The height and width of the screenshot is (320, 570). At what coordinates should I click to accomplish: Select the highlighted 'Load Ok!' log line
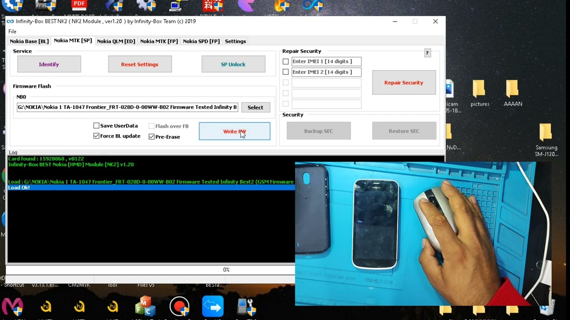click(151, 188)
